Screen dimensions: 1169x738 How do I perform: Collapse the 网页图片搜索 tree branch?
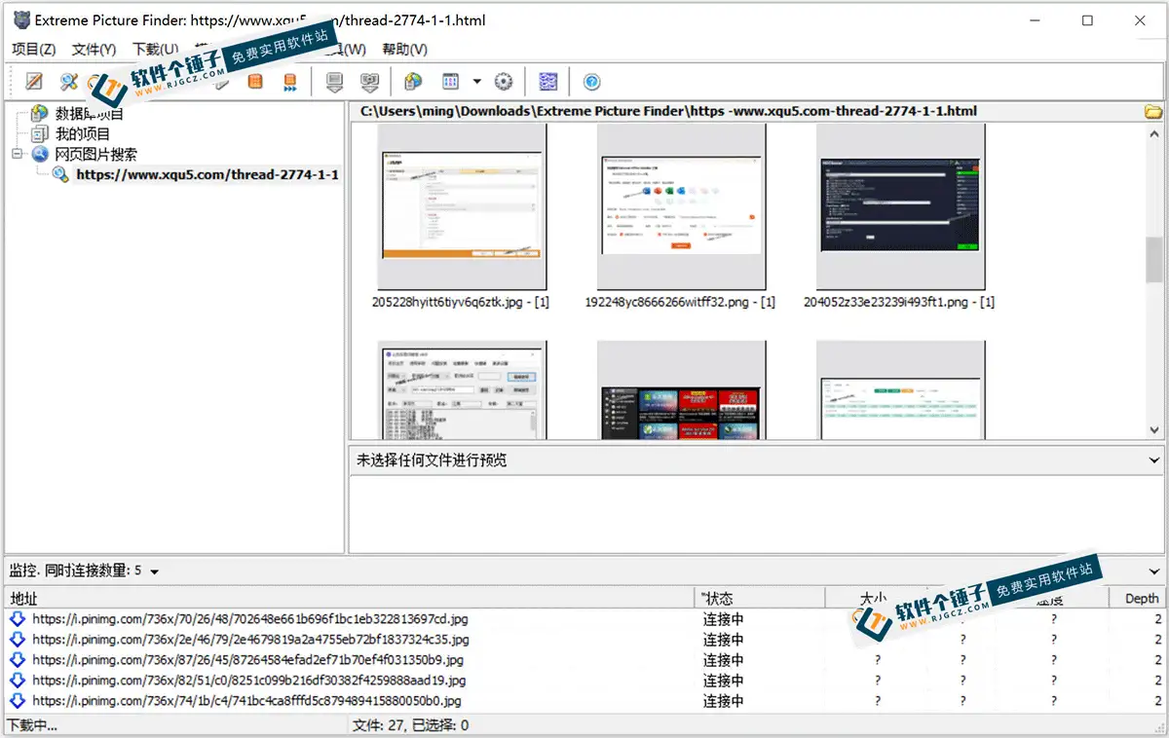(17, 154)
